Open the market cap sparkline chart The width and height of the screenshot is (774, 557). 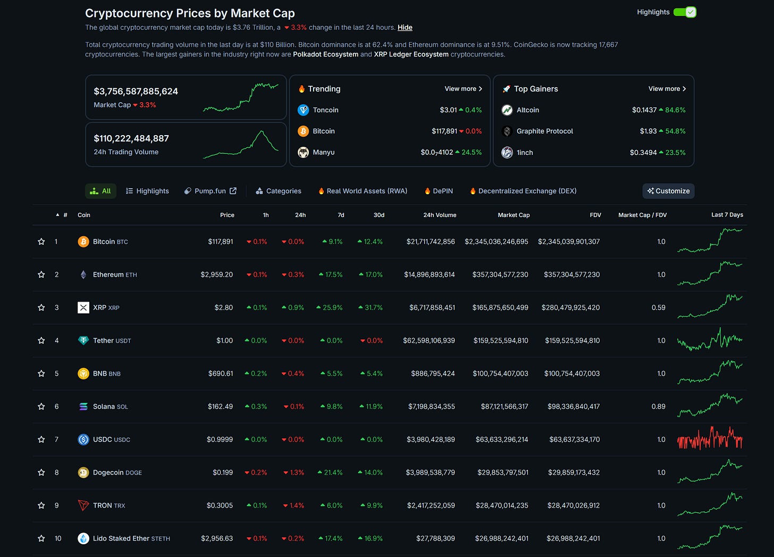[241, 97]
